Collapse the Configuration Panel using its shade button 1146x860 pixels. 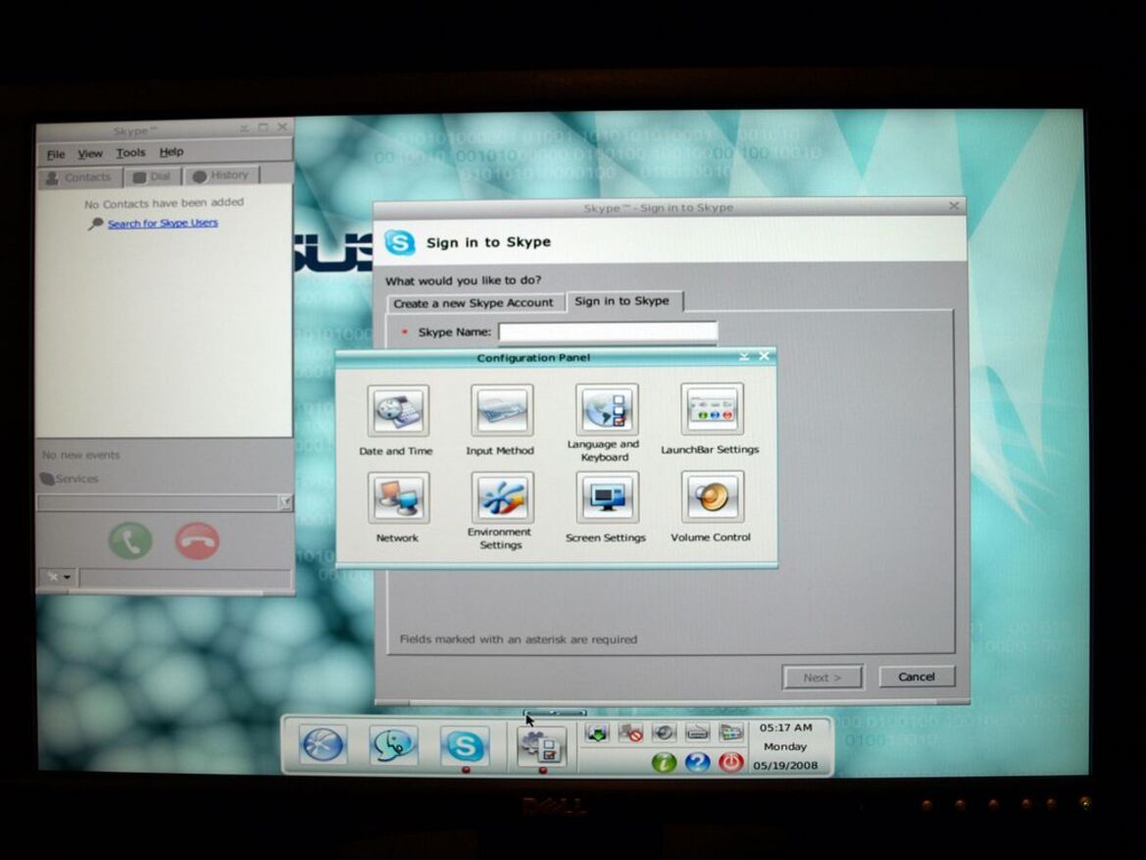point(744,356)
